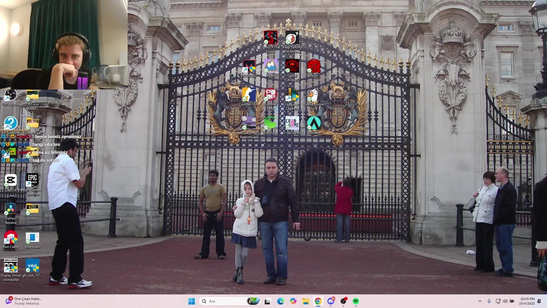Launch League of Legends shortcut
The width and height of the screenshot is (547, 308).
coord(292,99)
